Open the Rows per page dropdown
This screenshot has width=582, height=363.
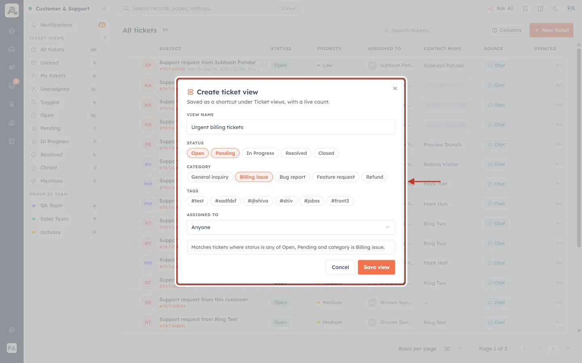tap(453, 348)
